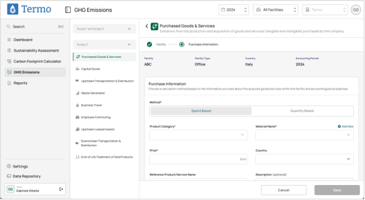
Task: Select the Quantity Based method
Action: 302,111
